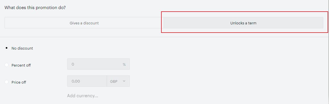Screen dimensions: 329x104
Task: Click the 'Percent off' text label
Action: tap(21, 65)
